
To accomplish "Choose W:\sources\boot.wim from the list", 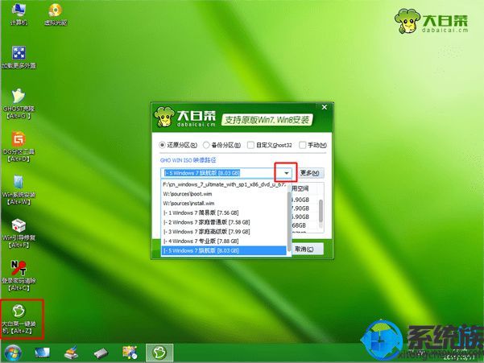I will 225,194.
